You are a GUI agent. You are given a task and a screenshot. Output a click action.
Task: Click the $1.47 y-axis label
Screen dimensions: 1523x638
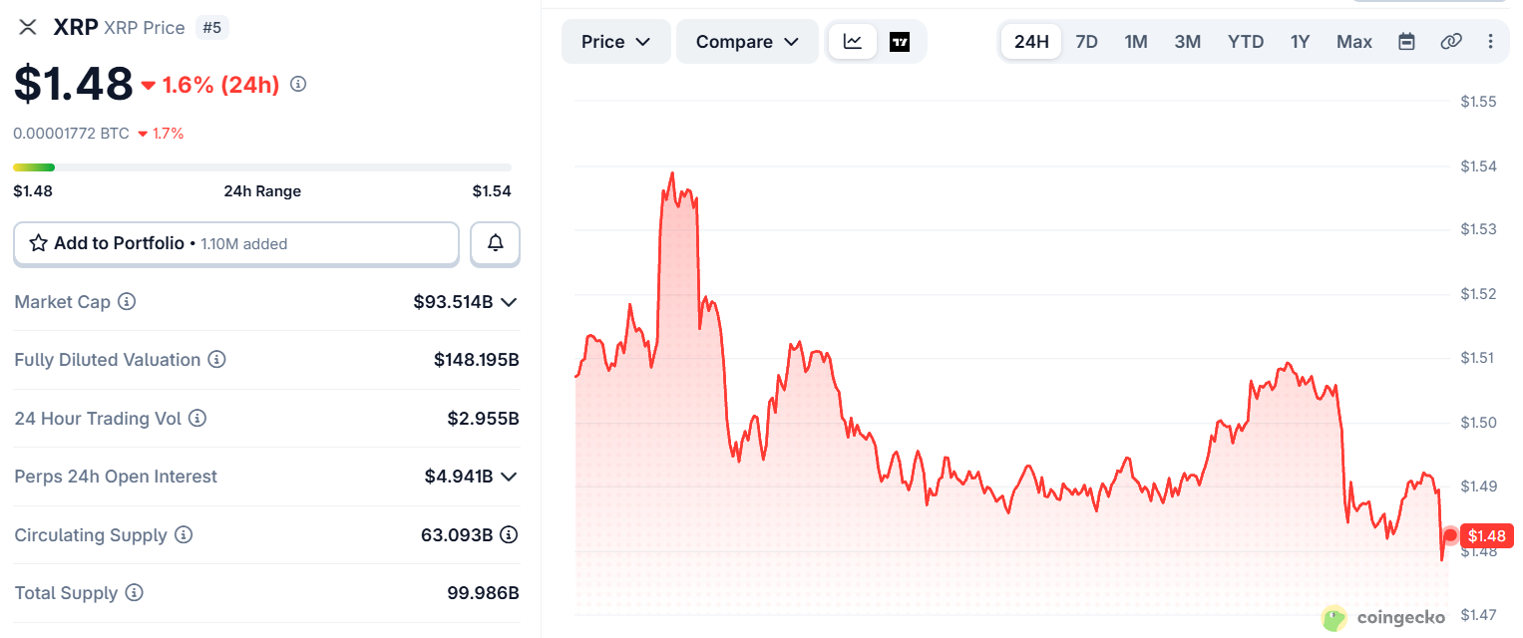point(1479,616)
